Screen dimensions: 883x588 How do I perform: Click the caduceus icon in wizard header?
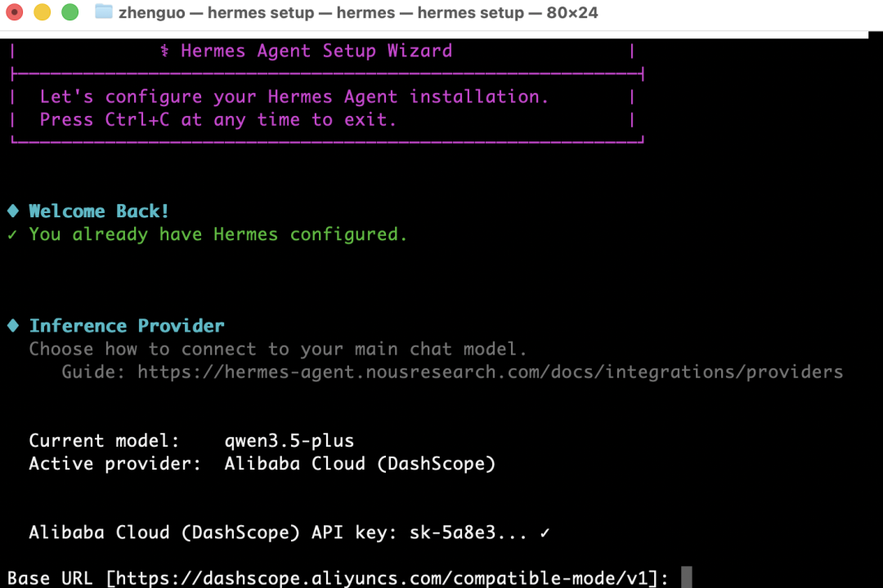165,51
